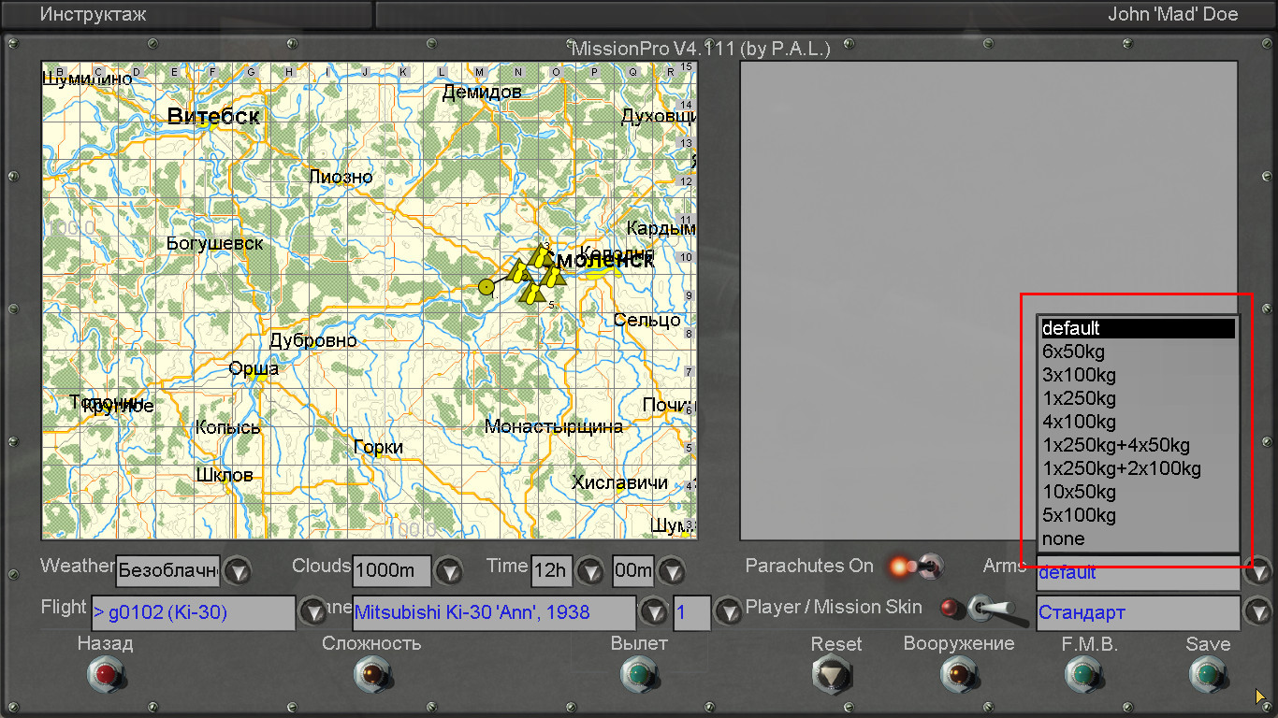Click Горки label on the map
This screenshot has width=1278, height=718.
coord(379,448)
